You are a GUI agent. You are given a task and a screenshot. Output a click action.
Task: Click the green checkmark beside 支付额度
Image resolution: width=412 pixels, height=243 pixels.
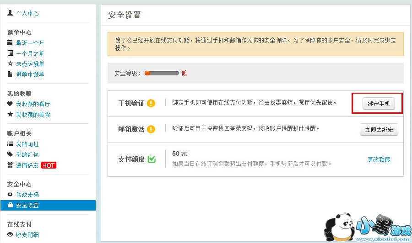(x=152, y=159)
